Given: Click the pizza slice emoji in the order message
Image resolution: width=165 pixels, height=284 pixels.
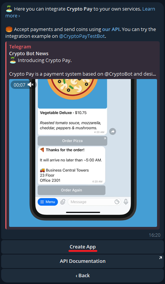Looking at the screenshot, I should tap(42, 150).
